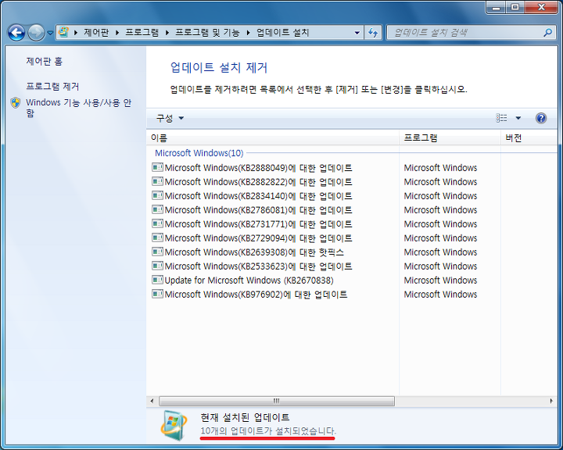The image size is (563, 450).
Task: Sort by the 버전 column header
Action: 529,137
